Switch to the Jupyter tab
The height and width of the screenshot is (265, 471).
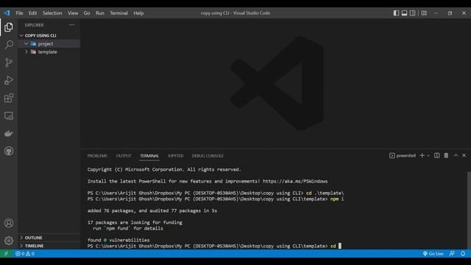tap(175, 155)
